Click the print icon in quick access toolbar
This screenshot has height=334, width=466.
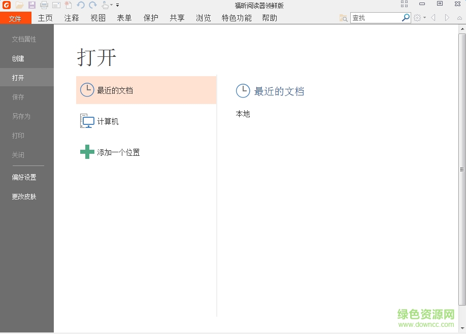tap(44, 5)
